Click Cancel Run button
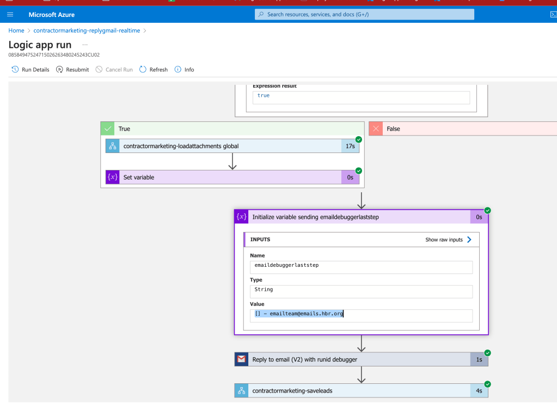The height and width of the screenshot is (404, 557). click(114, 70)
